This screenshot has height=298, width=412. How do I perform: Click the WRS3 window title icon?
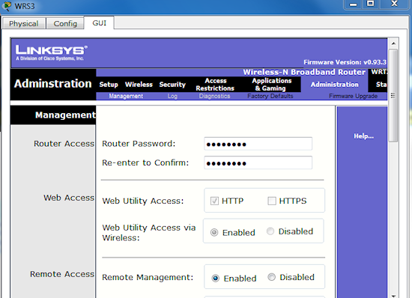(x=6, y=6)
